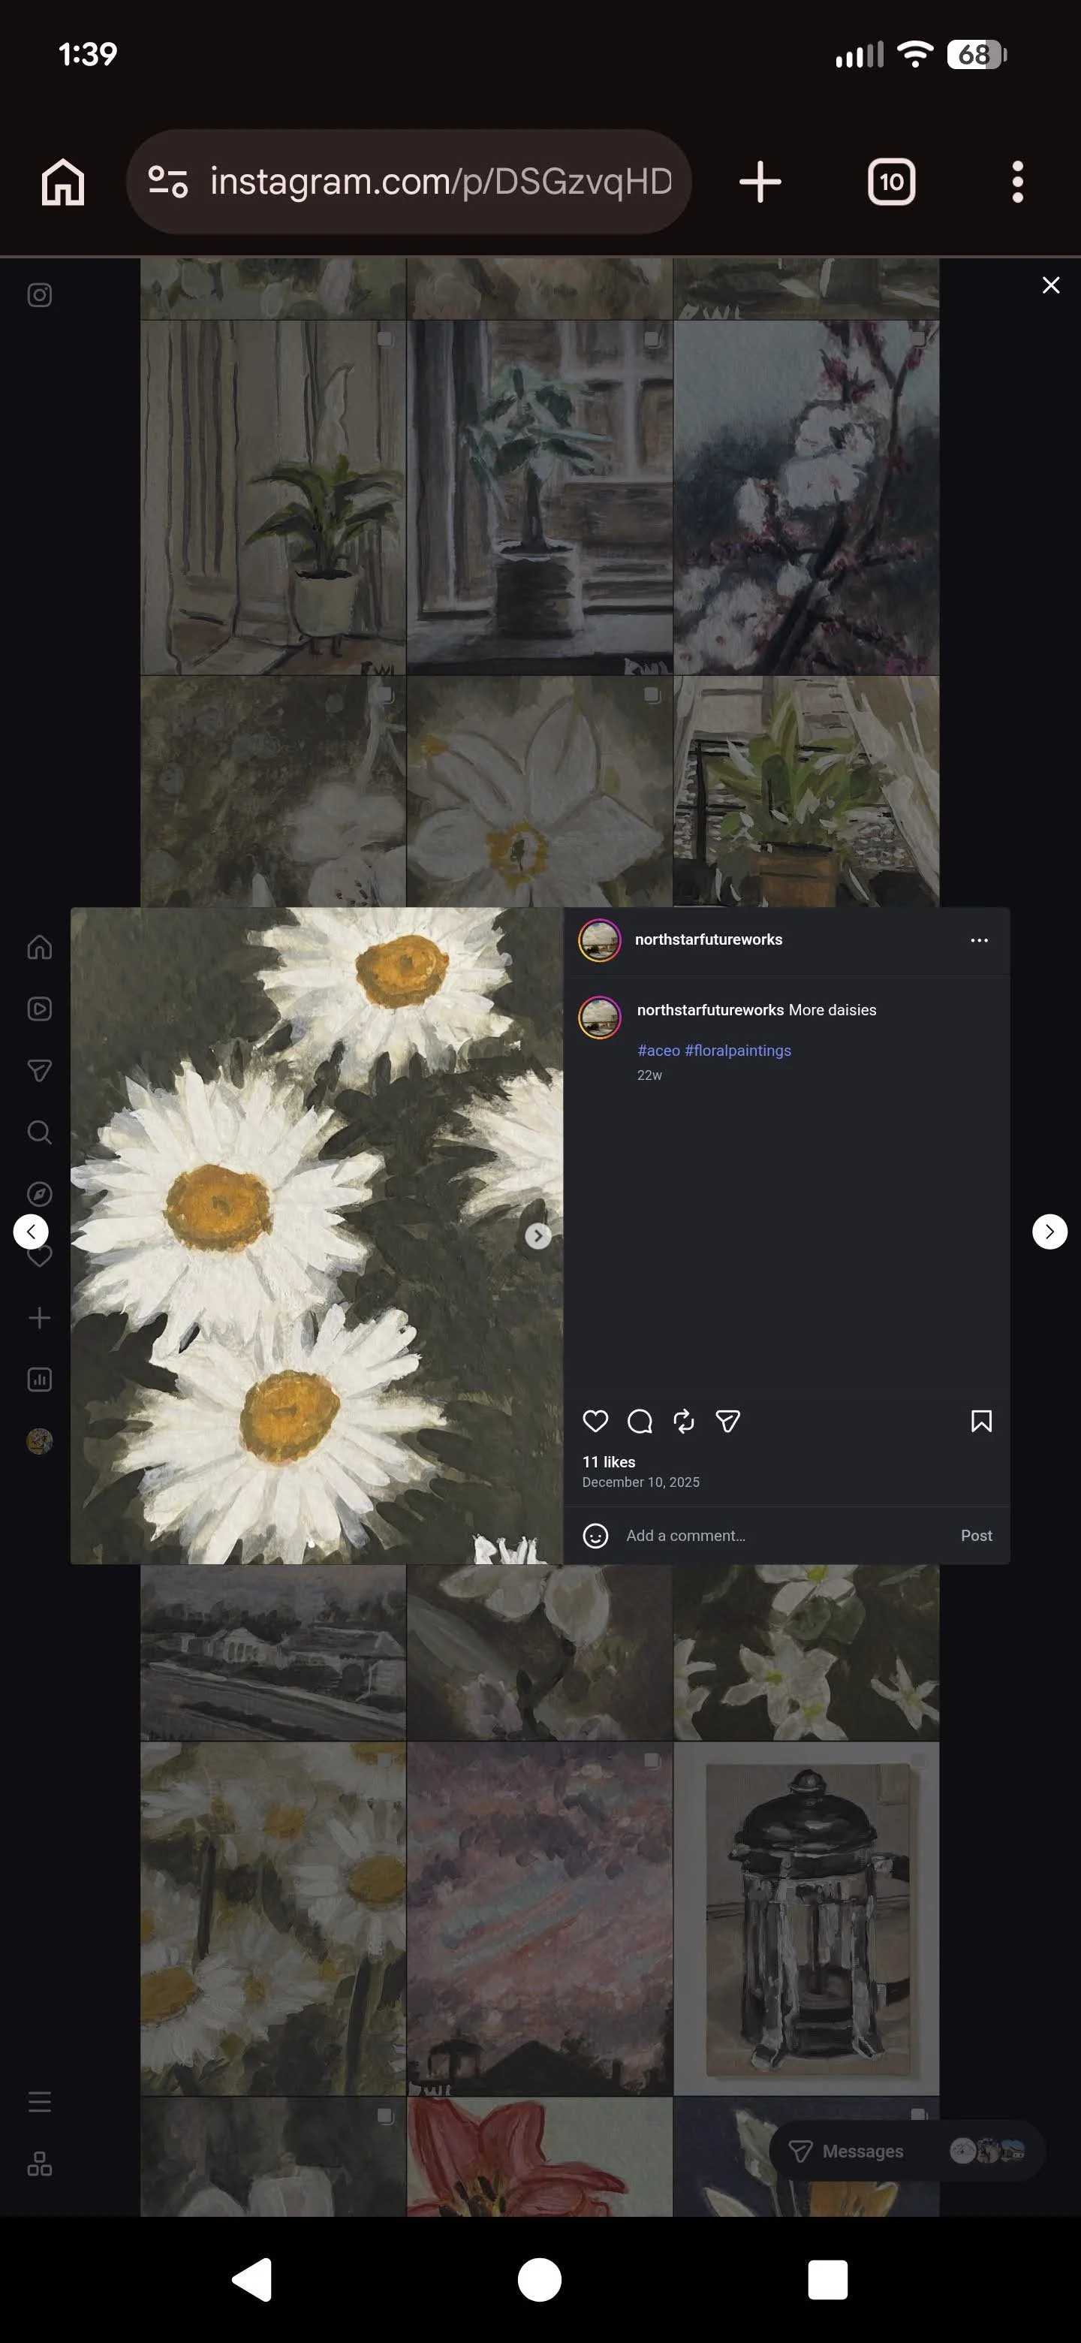The height and width of the screenshot is (2343, 1081).
Task: Show next image in the daisy carousel
Action: point(538,1235)
